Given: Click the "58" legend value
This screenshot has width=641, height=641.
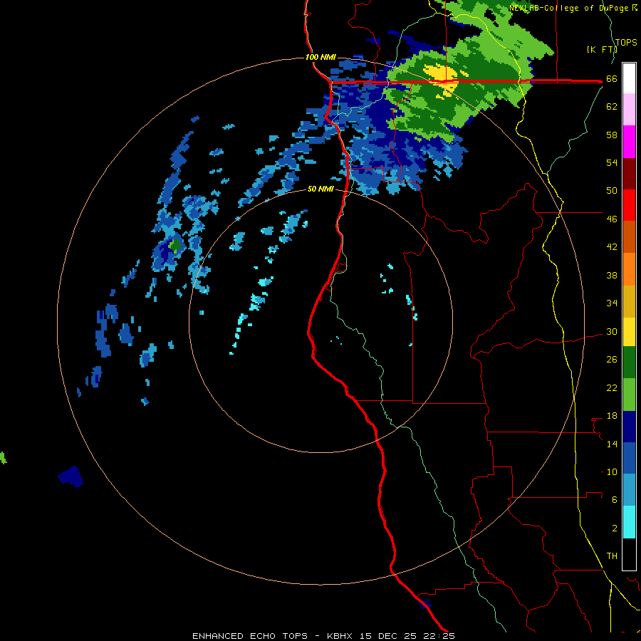Looking at the screenshot, I should (612, 135).
